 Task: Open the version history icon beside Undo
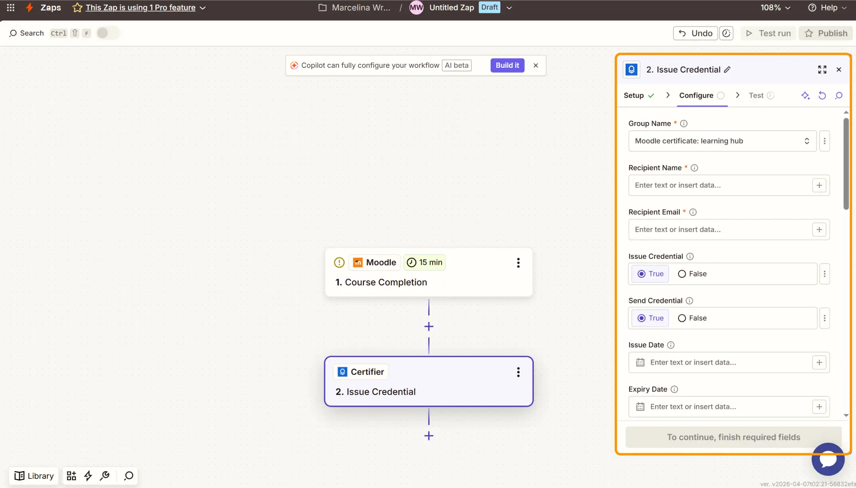click(726, 33)
